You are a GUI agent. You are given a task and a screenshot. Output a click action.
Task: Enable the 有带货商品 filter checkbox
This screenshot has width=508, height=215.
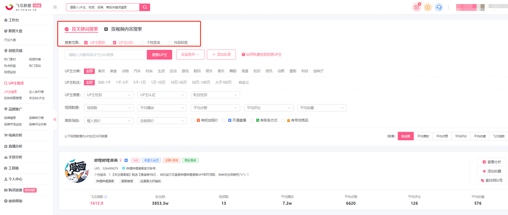(x=283, y=120)
